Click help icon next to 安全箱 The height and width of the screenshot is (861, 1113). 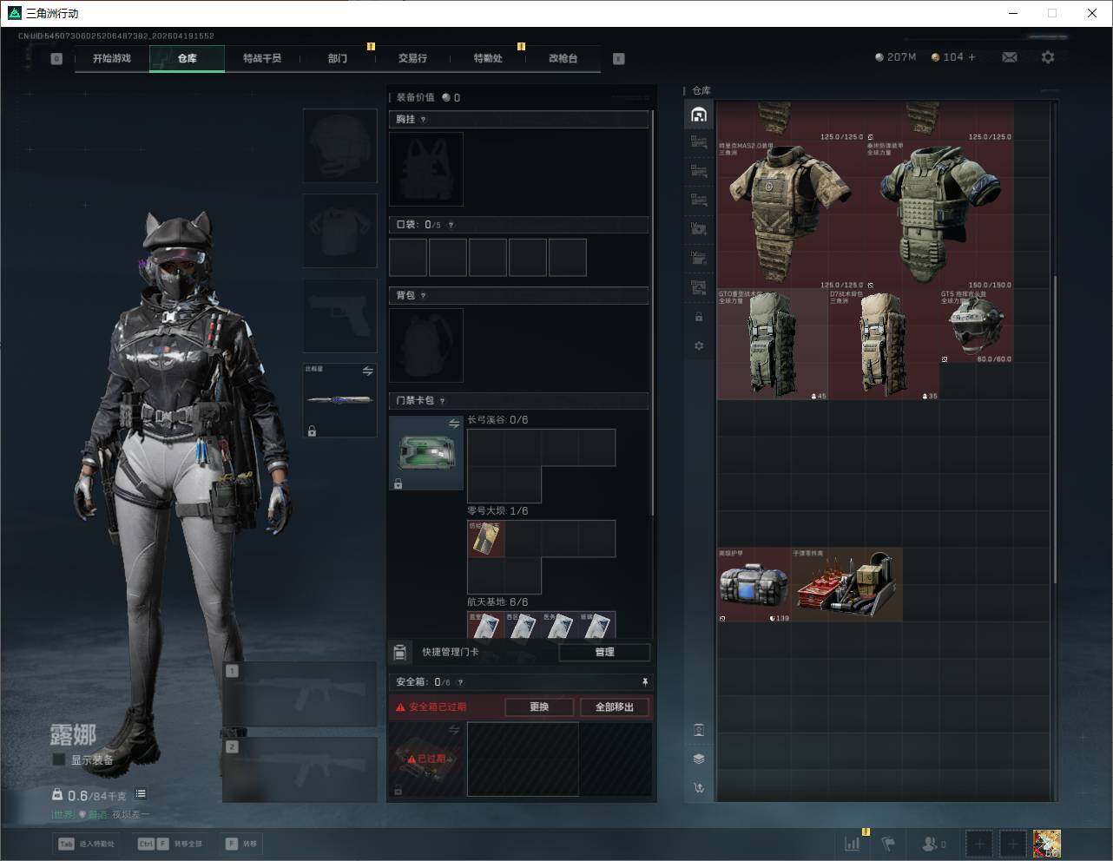point(460,682)
